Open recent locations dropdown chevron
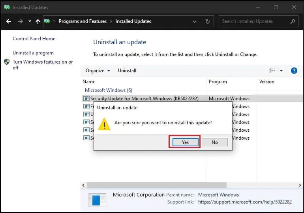 tap(30, 21)
